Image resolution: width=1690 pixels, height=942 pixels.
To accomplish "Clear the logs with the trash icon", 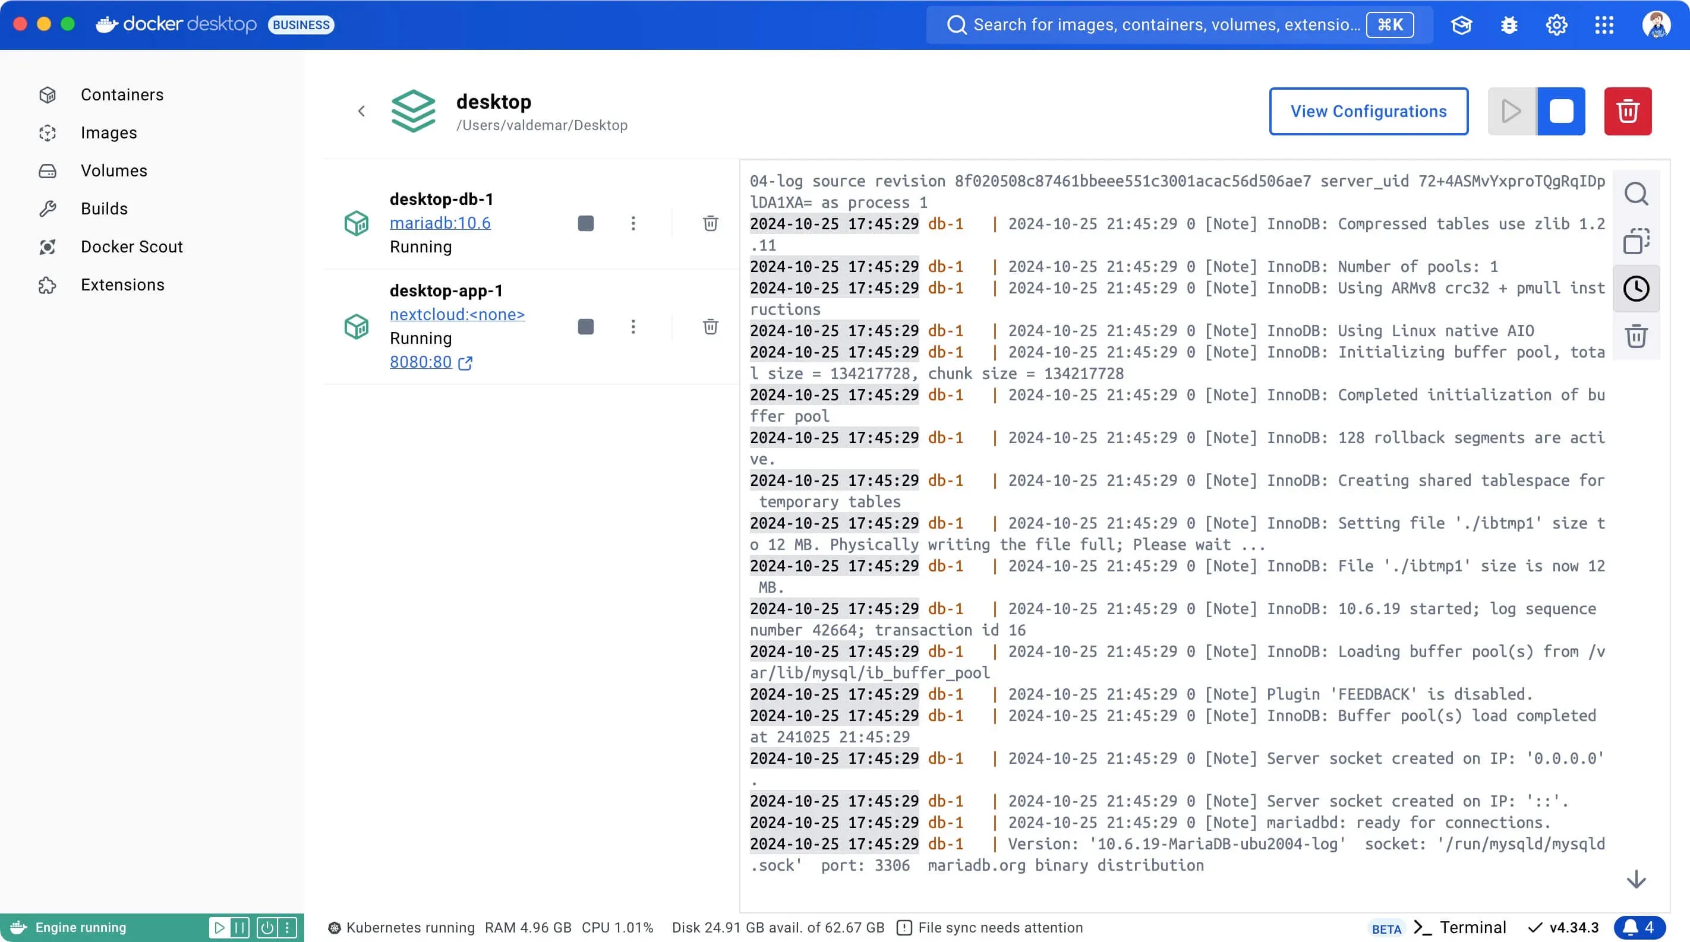I will [x=1636, y=336].
